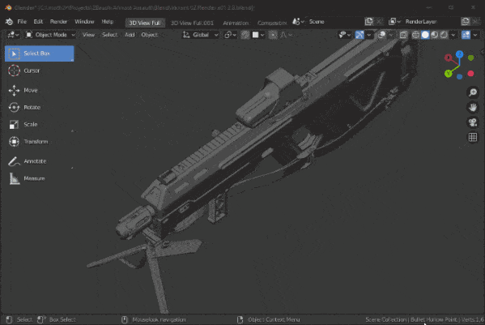This screenshot has height=325, width=485.
Task: Open the snapping options dropdown
Action: [x=258, y=35]
